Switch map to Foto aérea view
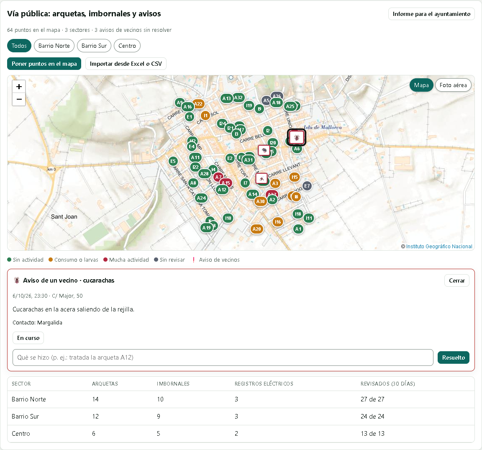This screenshot has width=482, height=450. (453, 85)
